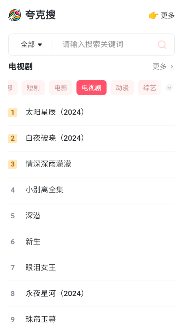The image size is (183, 325).
Task: Click the top-right 更多 link
Action: (x=168, y=16)
